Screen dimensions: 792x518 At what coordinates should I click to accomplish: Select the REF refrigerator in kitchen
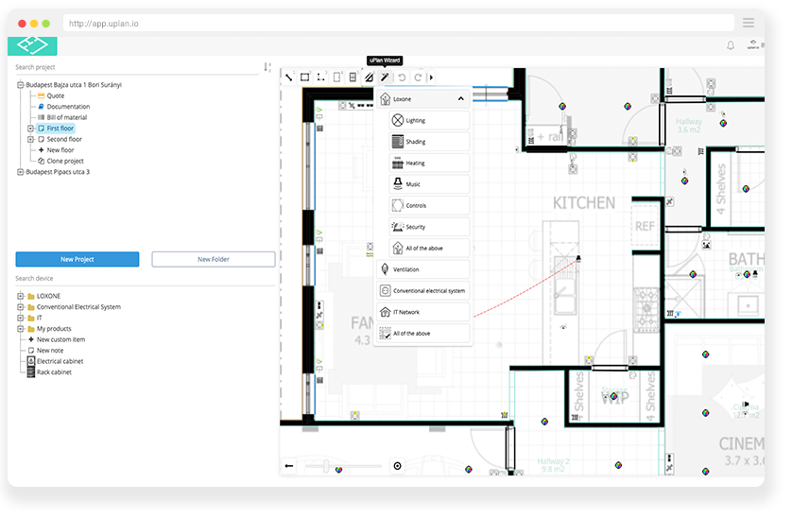[x=645, y=227]
